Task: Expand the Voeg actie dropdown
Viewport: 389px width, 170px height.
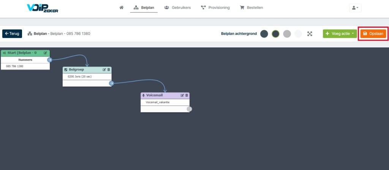Action: pos(340,34)
